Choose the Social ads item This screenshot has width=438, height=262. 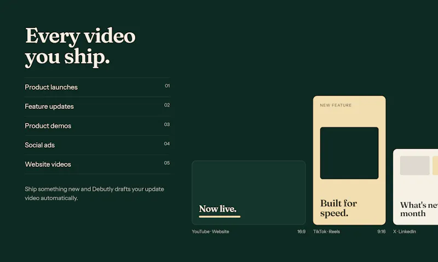point(97,145)
